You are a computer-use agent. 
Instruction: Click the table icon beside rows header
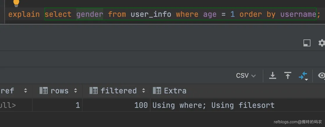coord(43,91)
